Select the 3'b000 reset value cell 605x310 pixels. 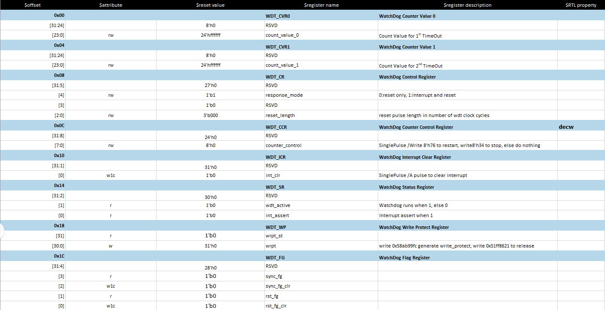tap(210, 115)
